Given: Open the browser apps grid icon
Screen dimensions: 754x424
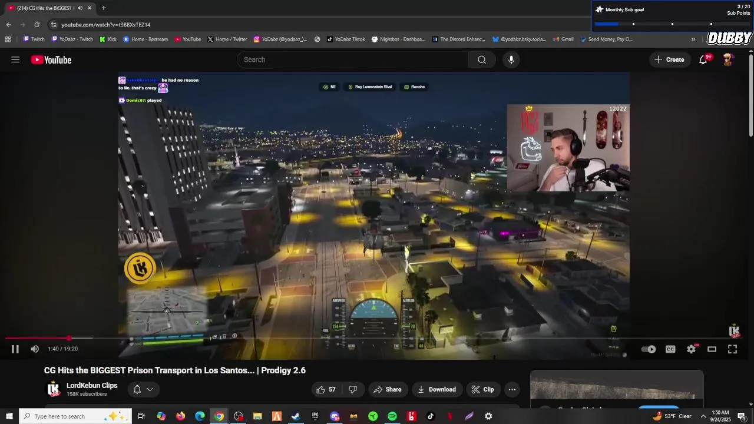Looking at the screenshot, I should pyautogui.click(x=8, y=39).
